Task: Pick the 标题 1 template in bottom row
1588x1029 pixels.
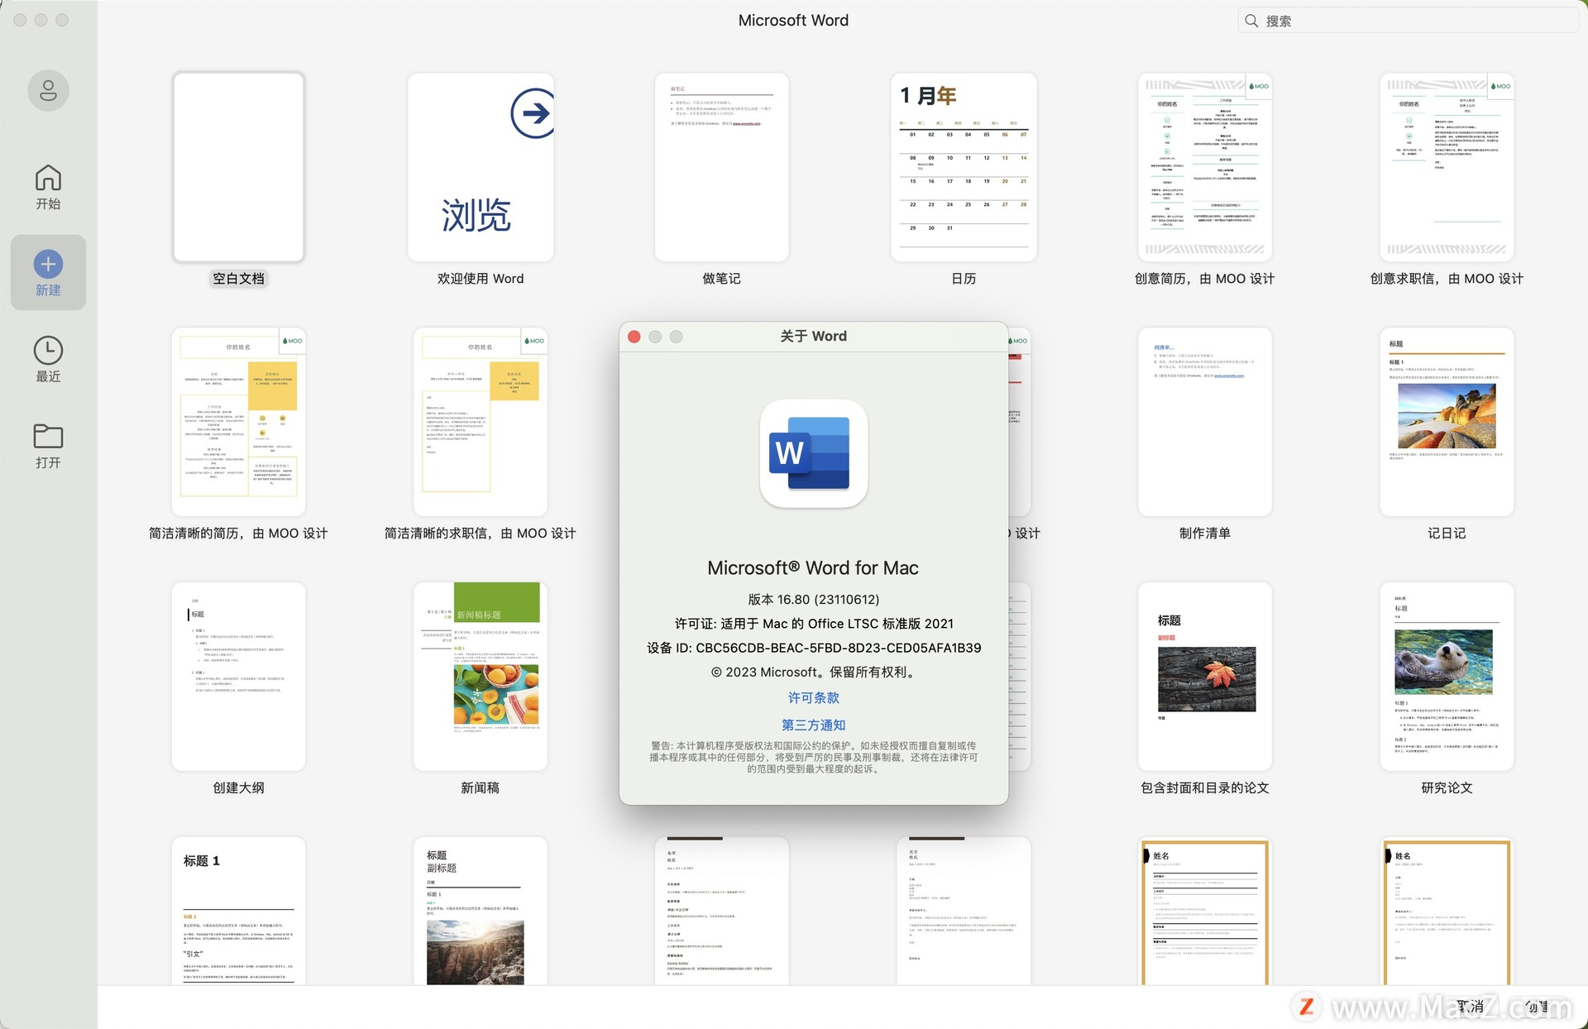Action: click(x=238, y=911)
